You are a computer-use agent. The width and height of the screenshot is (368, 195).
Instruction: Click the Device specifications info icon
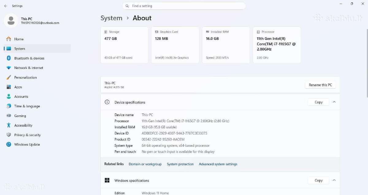[x=107, y=102]
